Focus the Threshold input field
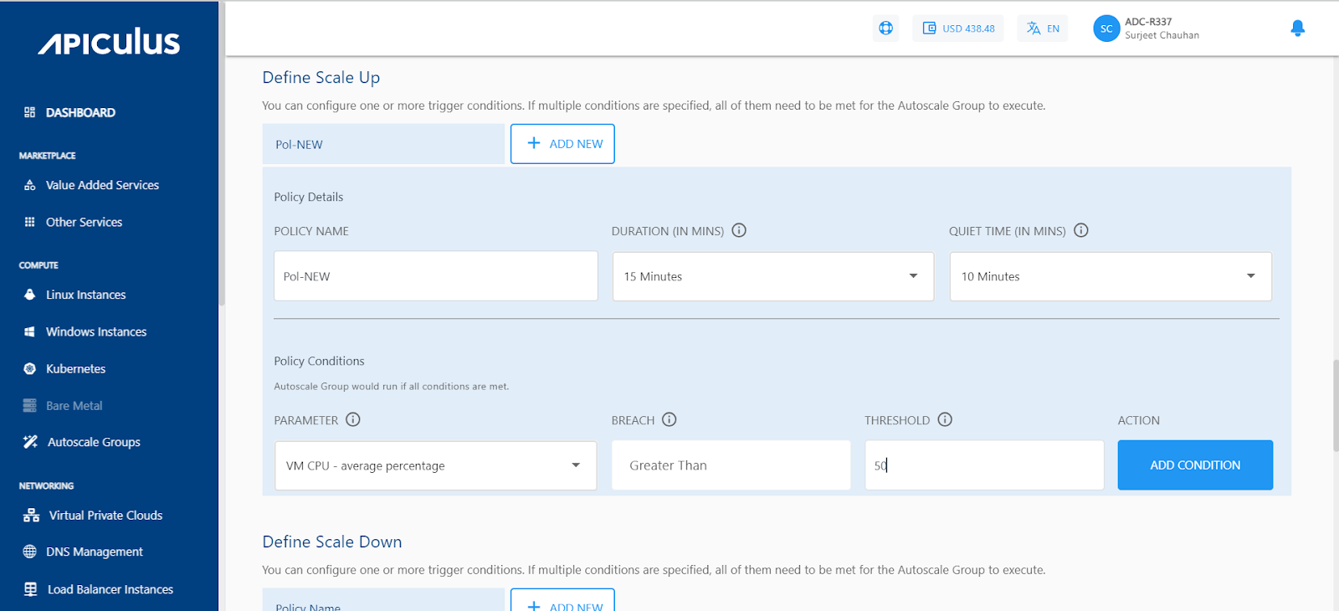This screenshot has width=1339, height=611. [984, 465]
